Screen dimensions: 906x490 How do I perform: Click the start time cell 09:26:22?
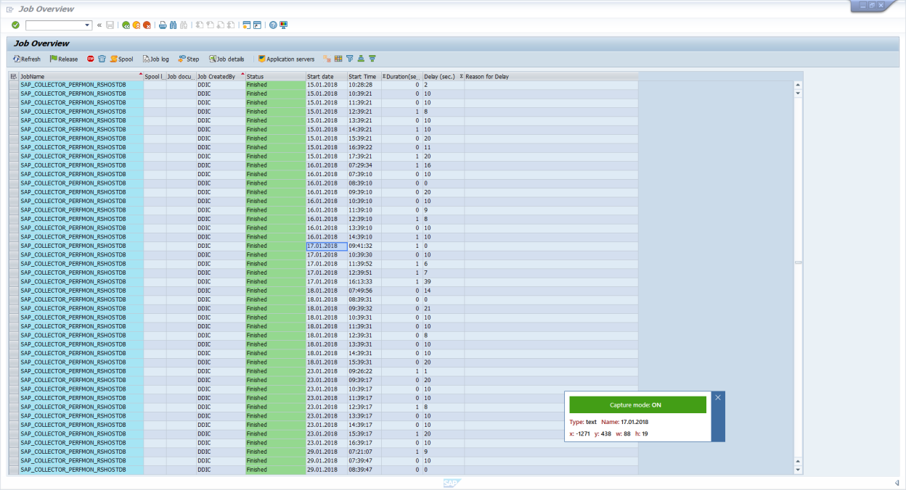[364, 371]
